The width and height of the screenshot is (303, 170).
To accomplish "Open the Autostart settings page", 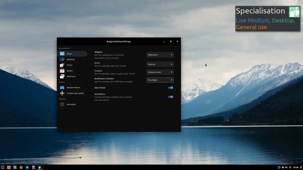I will (72, 104).
